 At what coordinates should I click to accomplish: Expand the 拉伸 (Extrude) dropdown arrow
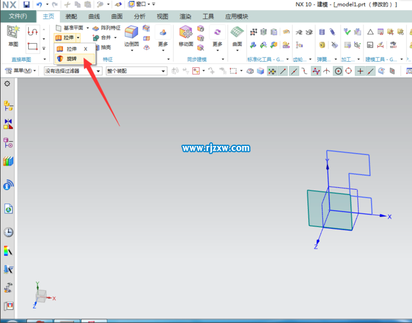78,38
